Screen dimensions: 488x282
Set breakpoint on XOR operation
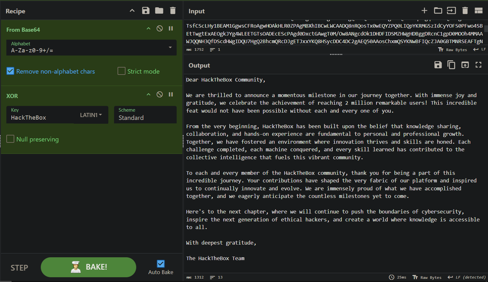[x=171, y=95]
